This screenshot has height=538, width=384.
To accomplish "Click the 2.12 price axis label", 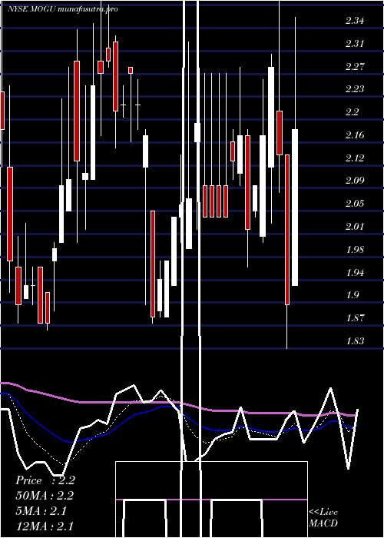I will [x=355, y=158].
